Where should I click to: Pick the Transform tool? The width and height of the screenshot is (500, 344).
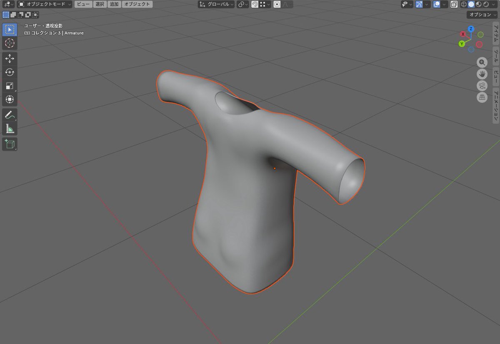[x=10, y=99]
